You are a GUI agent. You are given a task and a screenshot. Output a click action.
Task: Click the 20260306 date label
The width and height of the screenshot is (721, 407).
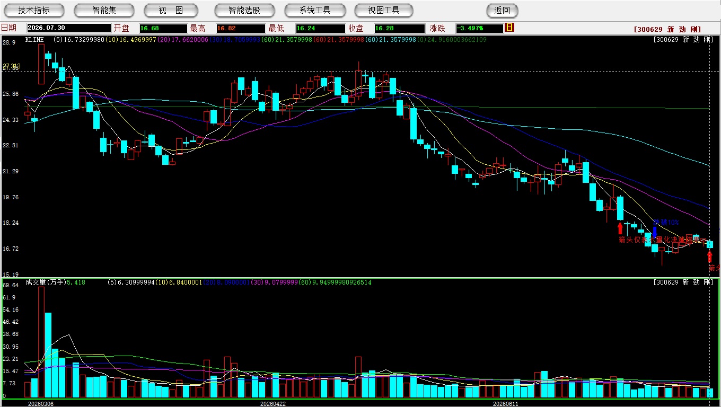41,404
